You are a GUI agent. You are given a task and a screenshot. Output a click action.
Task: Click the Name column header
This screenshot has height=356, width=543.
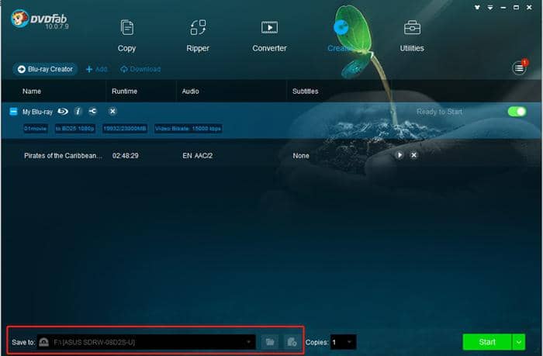point(32,92)
